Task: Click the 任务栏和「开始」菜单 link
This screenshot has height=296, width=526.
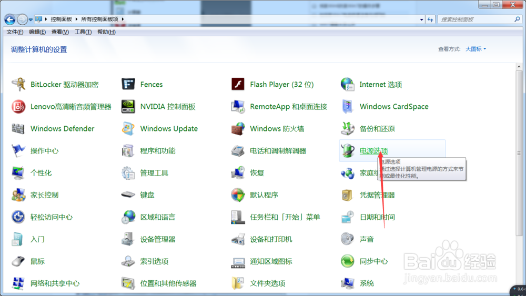Action: (x=285, y=217)
